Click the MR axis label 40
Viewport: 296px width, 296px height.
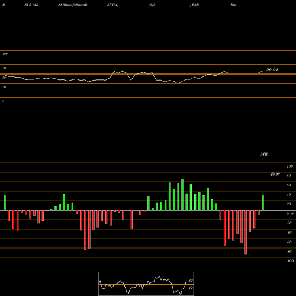click(x=289, y=195)
